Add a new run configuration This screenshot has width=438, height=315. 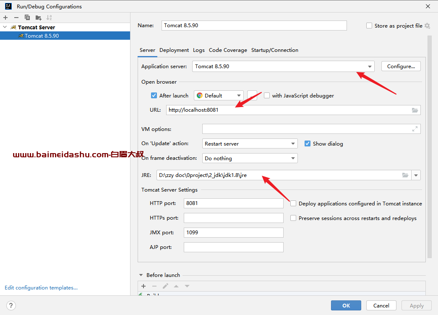tap(5, 18)
